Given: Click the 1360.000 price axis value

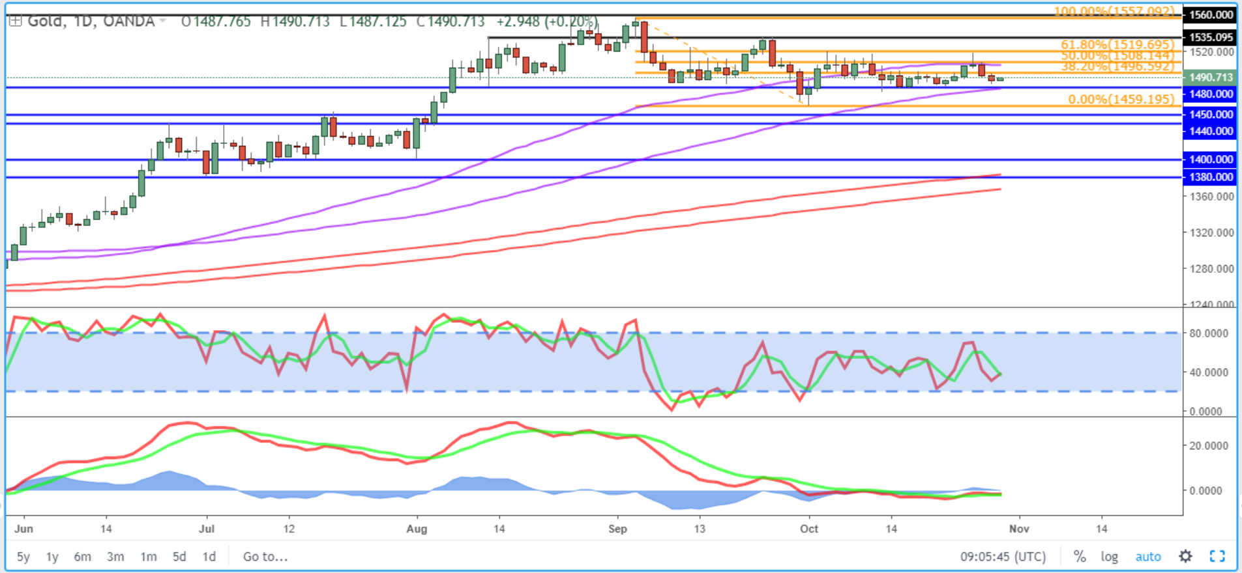Looking at the screenshot, I should click(x=1211, y=196).
